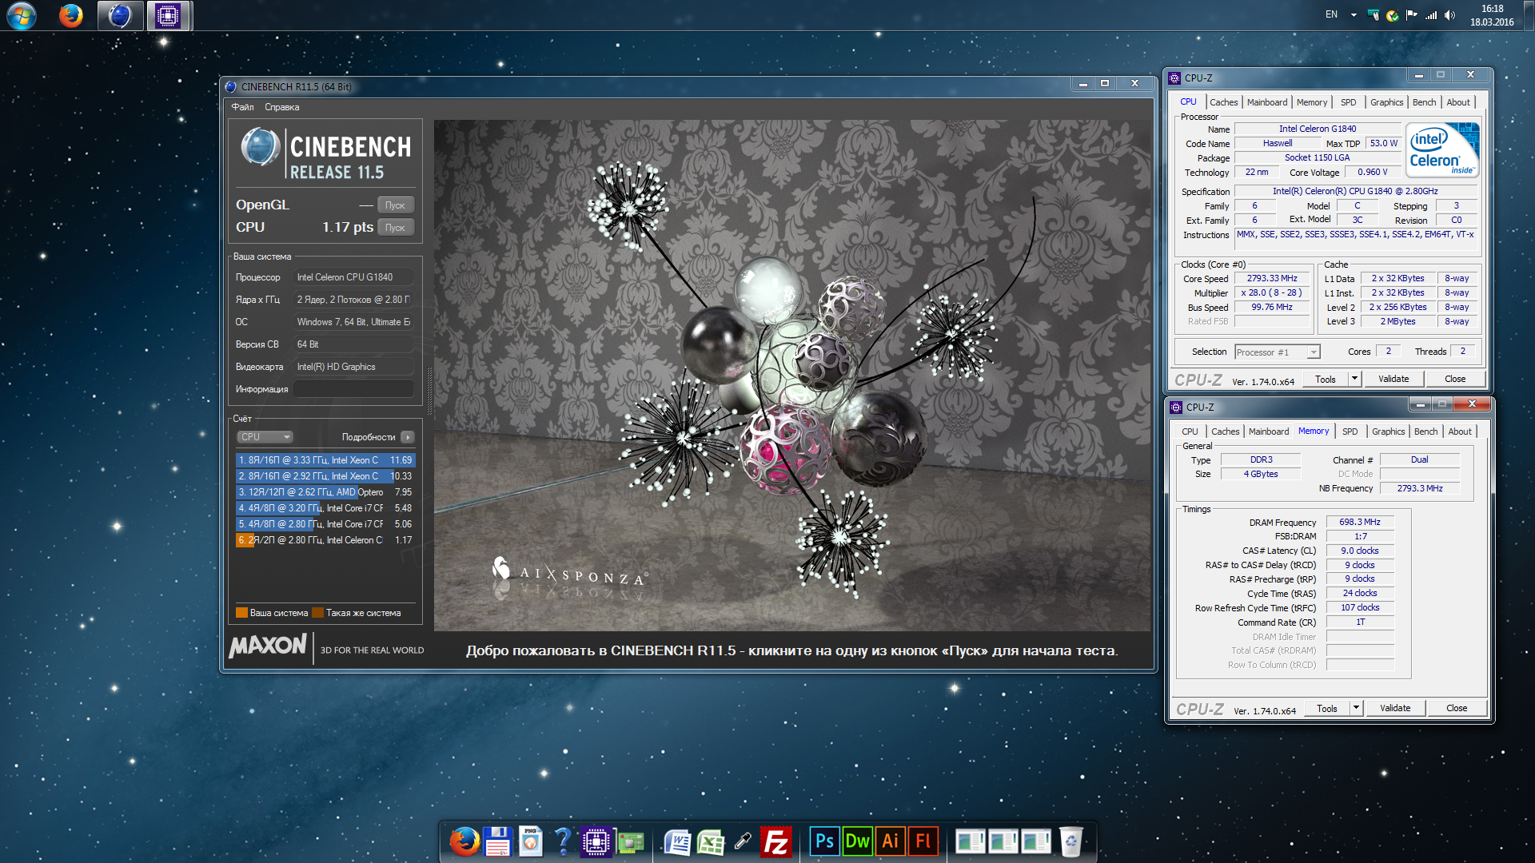Launch FileZilla from the dock

775,841
